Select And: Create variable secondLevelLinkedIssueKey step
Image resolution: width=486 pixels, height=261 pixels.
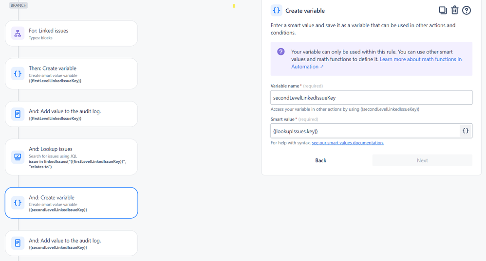point(71,203)
